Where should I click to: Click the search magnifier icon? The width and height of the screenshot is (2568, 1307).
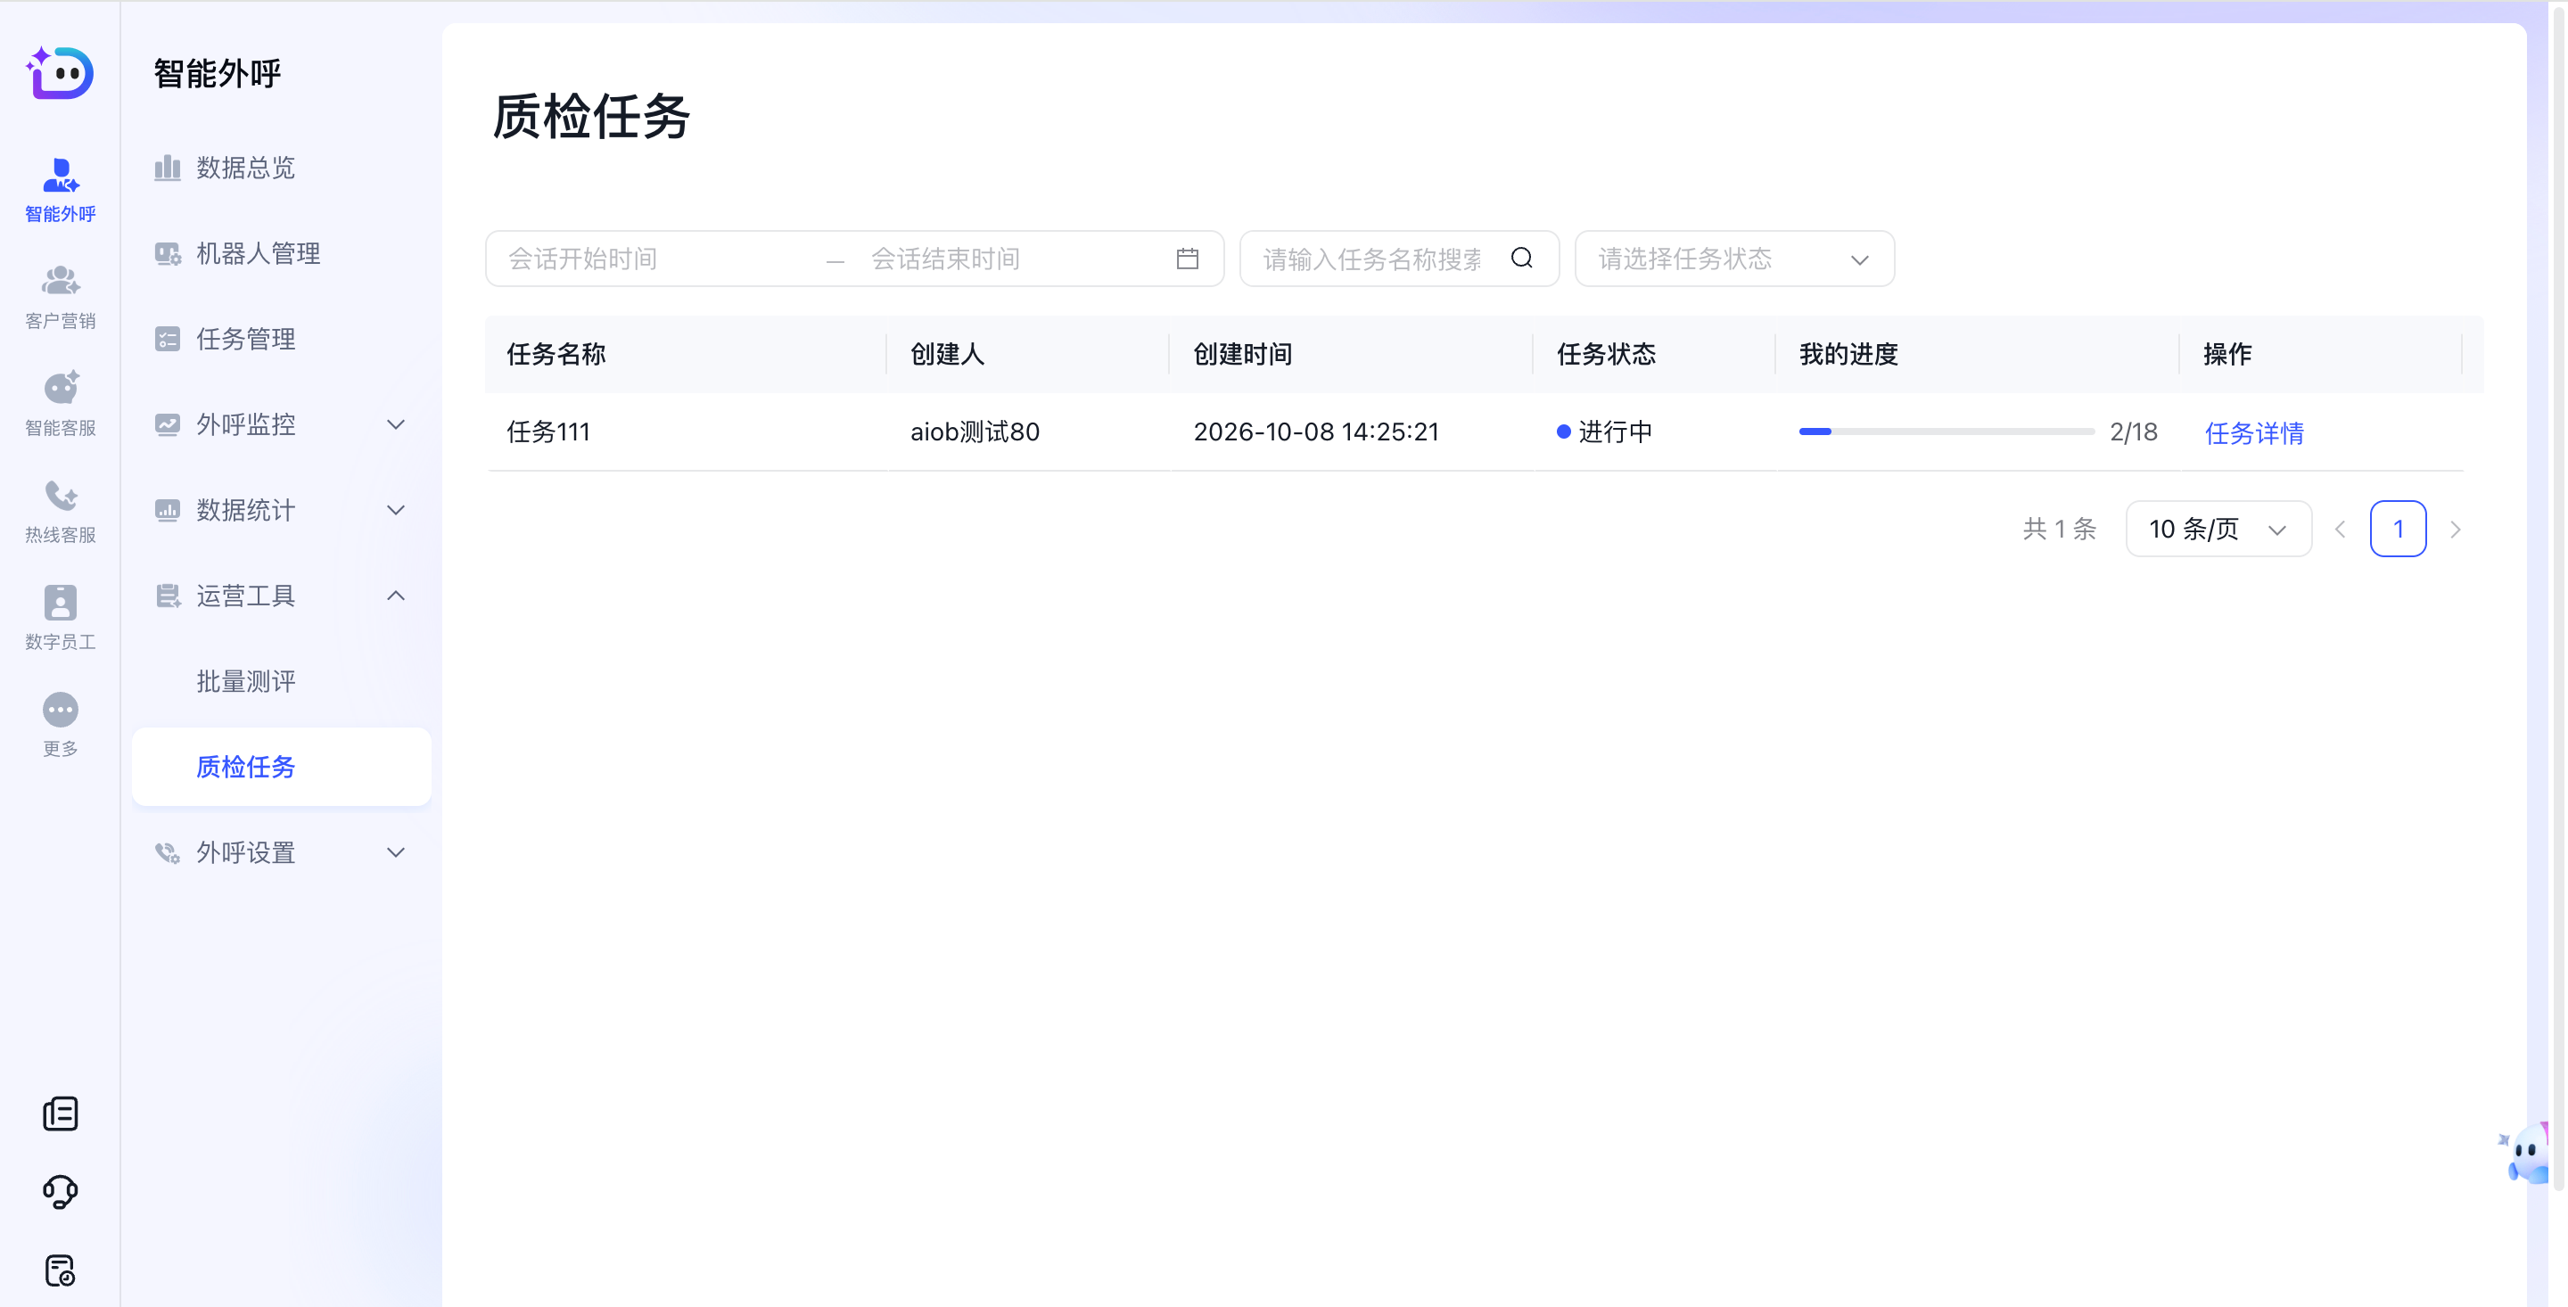pyautogui.click(x=1521, y=259)
